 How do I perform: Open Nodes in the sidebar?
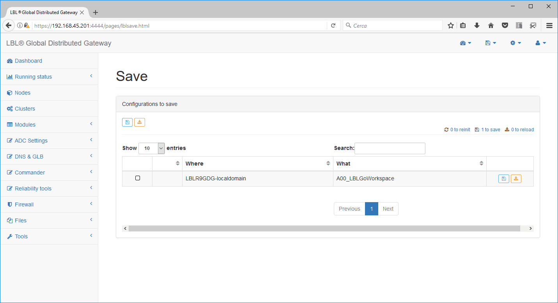coord(49,93)
